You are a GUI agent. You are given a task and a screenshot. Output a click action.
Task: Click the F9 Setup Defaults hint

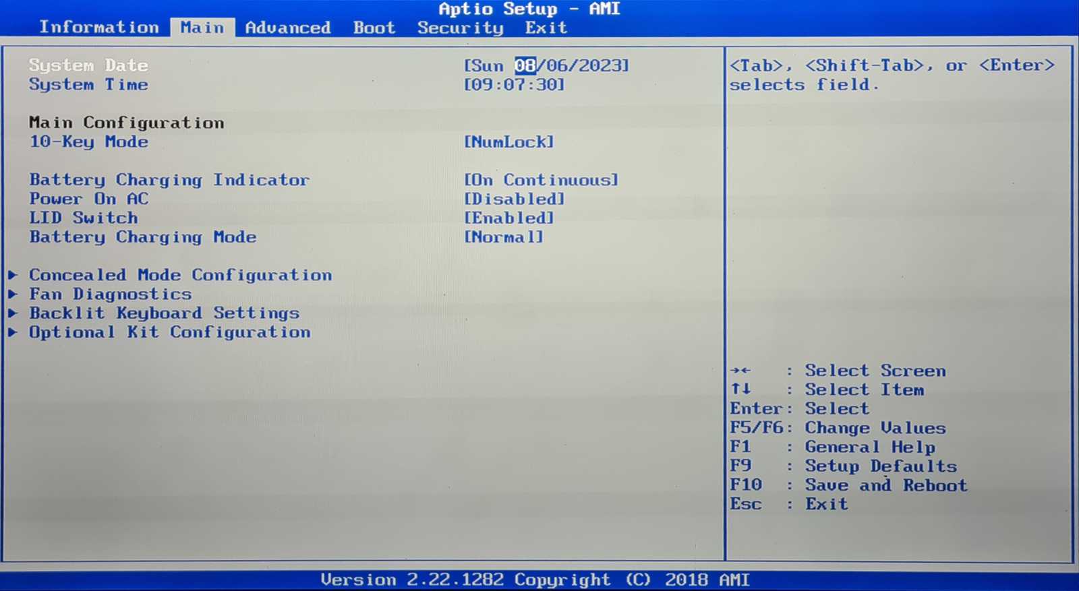click(x=844, y=466)
